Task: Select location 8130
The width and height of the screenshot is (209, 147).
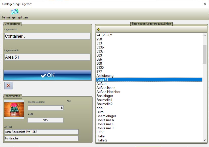Action: click(x=149, y=68)
